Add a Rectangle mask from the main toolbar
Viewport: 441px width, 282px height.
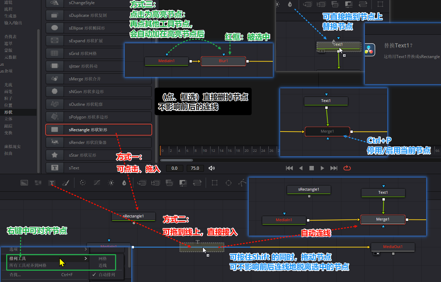click(214, 183)
